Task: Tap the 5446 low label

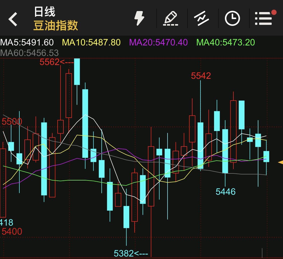Action: click(x=226, y=192)
